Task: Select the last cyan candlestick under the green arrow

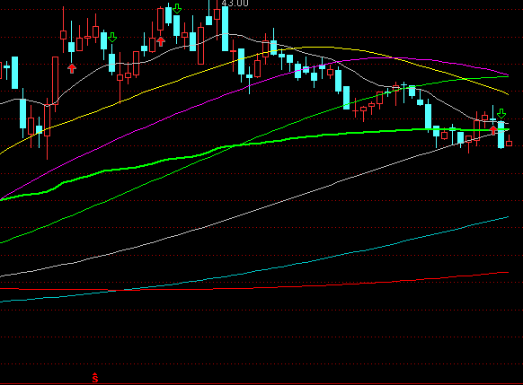Action: tap(501, 135)
